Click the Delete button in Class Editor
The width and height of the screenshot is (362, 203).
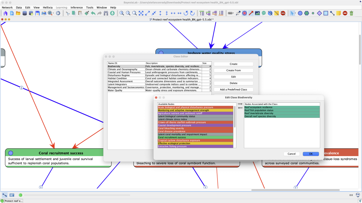pyautogui.click(x=233, y=83)
